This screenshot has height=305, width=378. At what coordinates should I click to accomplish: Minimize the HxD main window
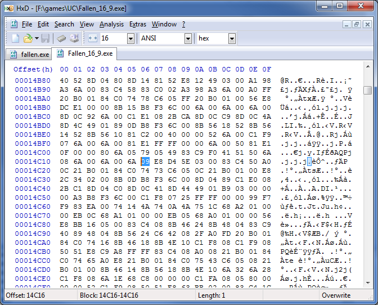[x=325, y=6]
